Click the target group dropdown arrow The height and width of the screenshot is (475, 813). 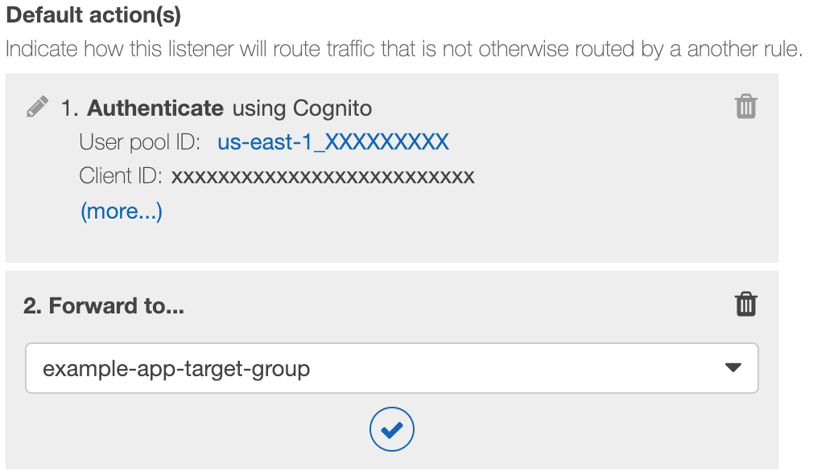[733, 368]
